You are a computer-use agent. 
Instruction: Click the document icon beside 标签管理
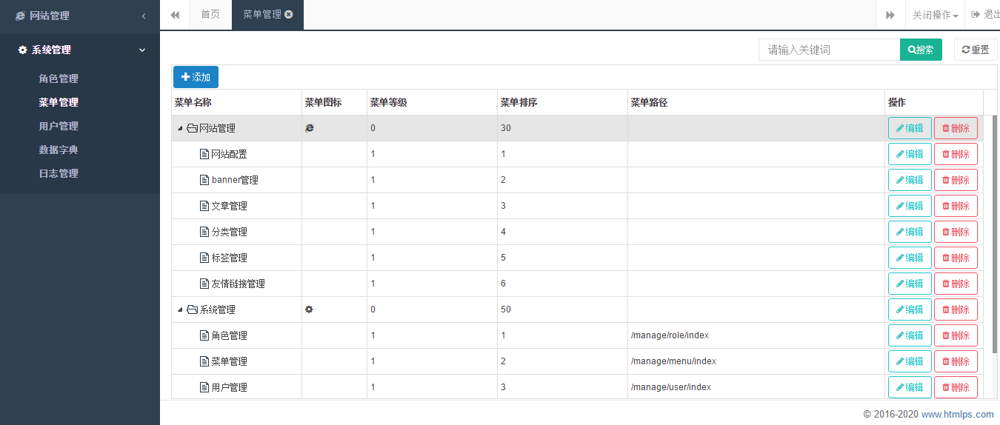204,258
